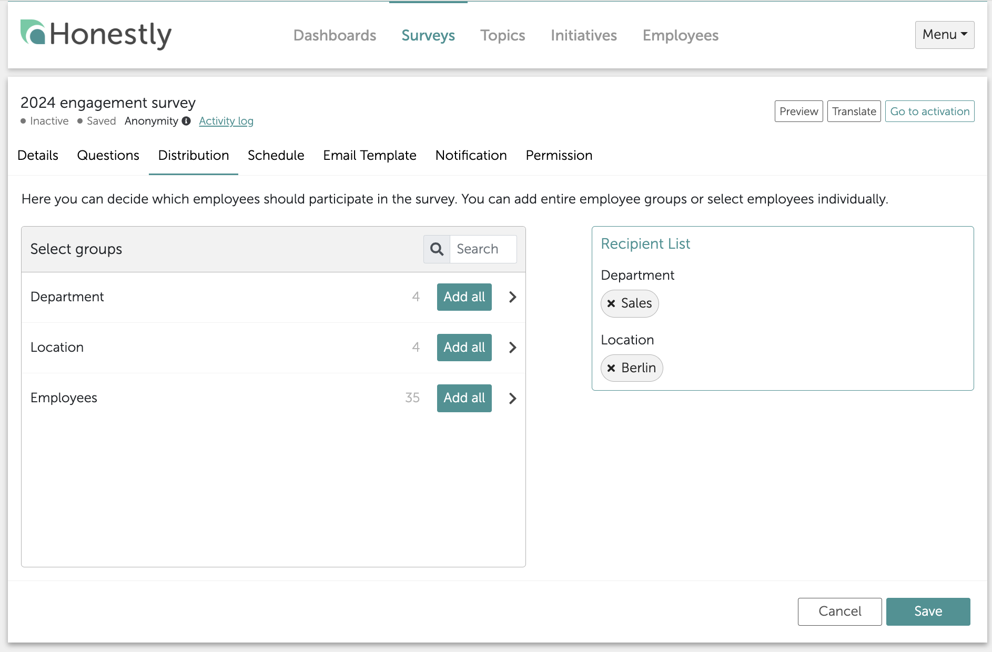Image resolution: width=992 pixels, height=652 pixels.
Task: Expand the Department group chevron
Action: click(x=512, y=297)
